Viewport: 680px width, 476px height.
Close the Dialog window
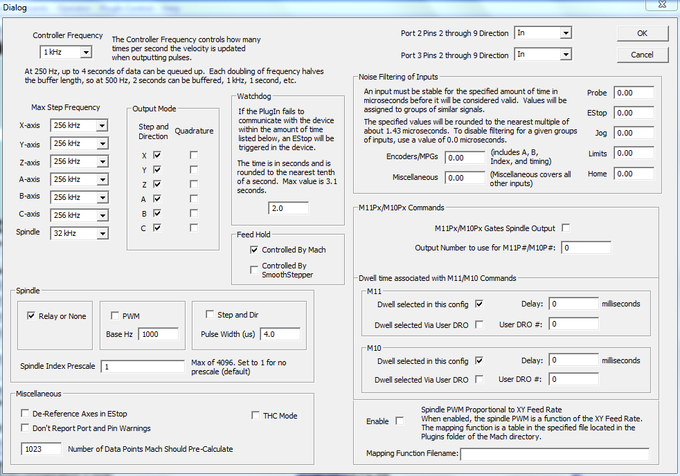coord(661,6)
